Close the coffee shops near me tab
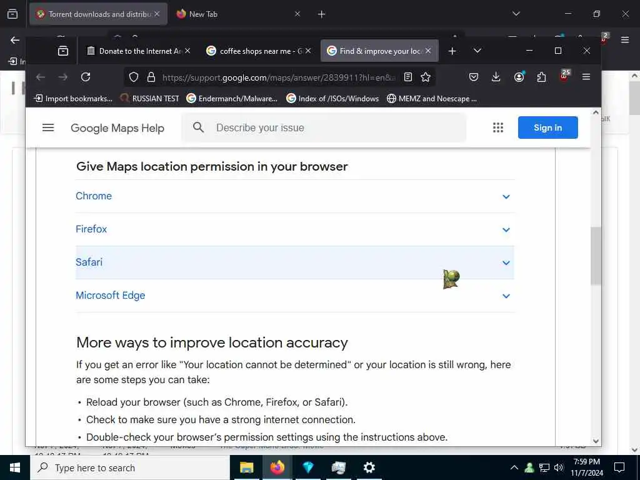The width and height of the screenshot is (640, 480). click(x=308, y=51)
